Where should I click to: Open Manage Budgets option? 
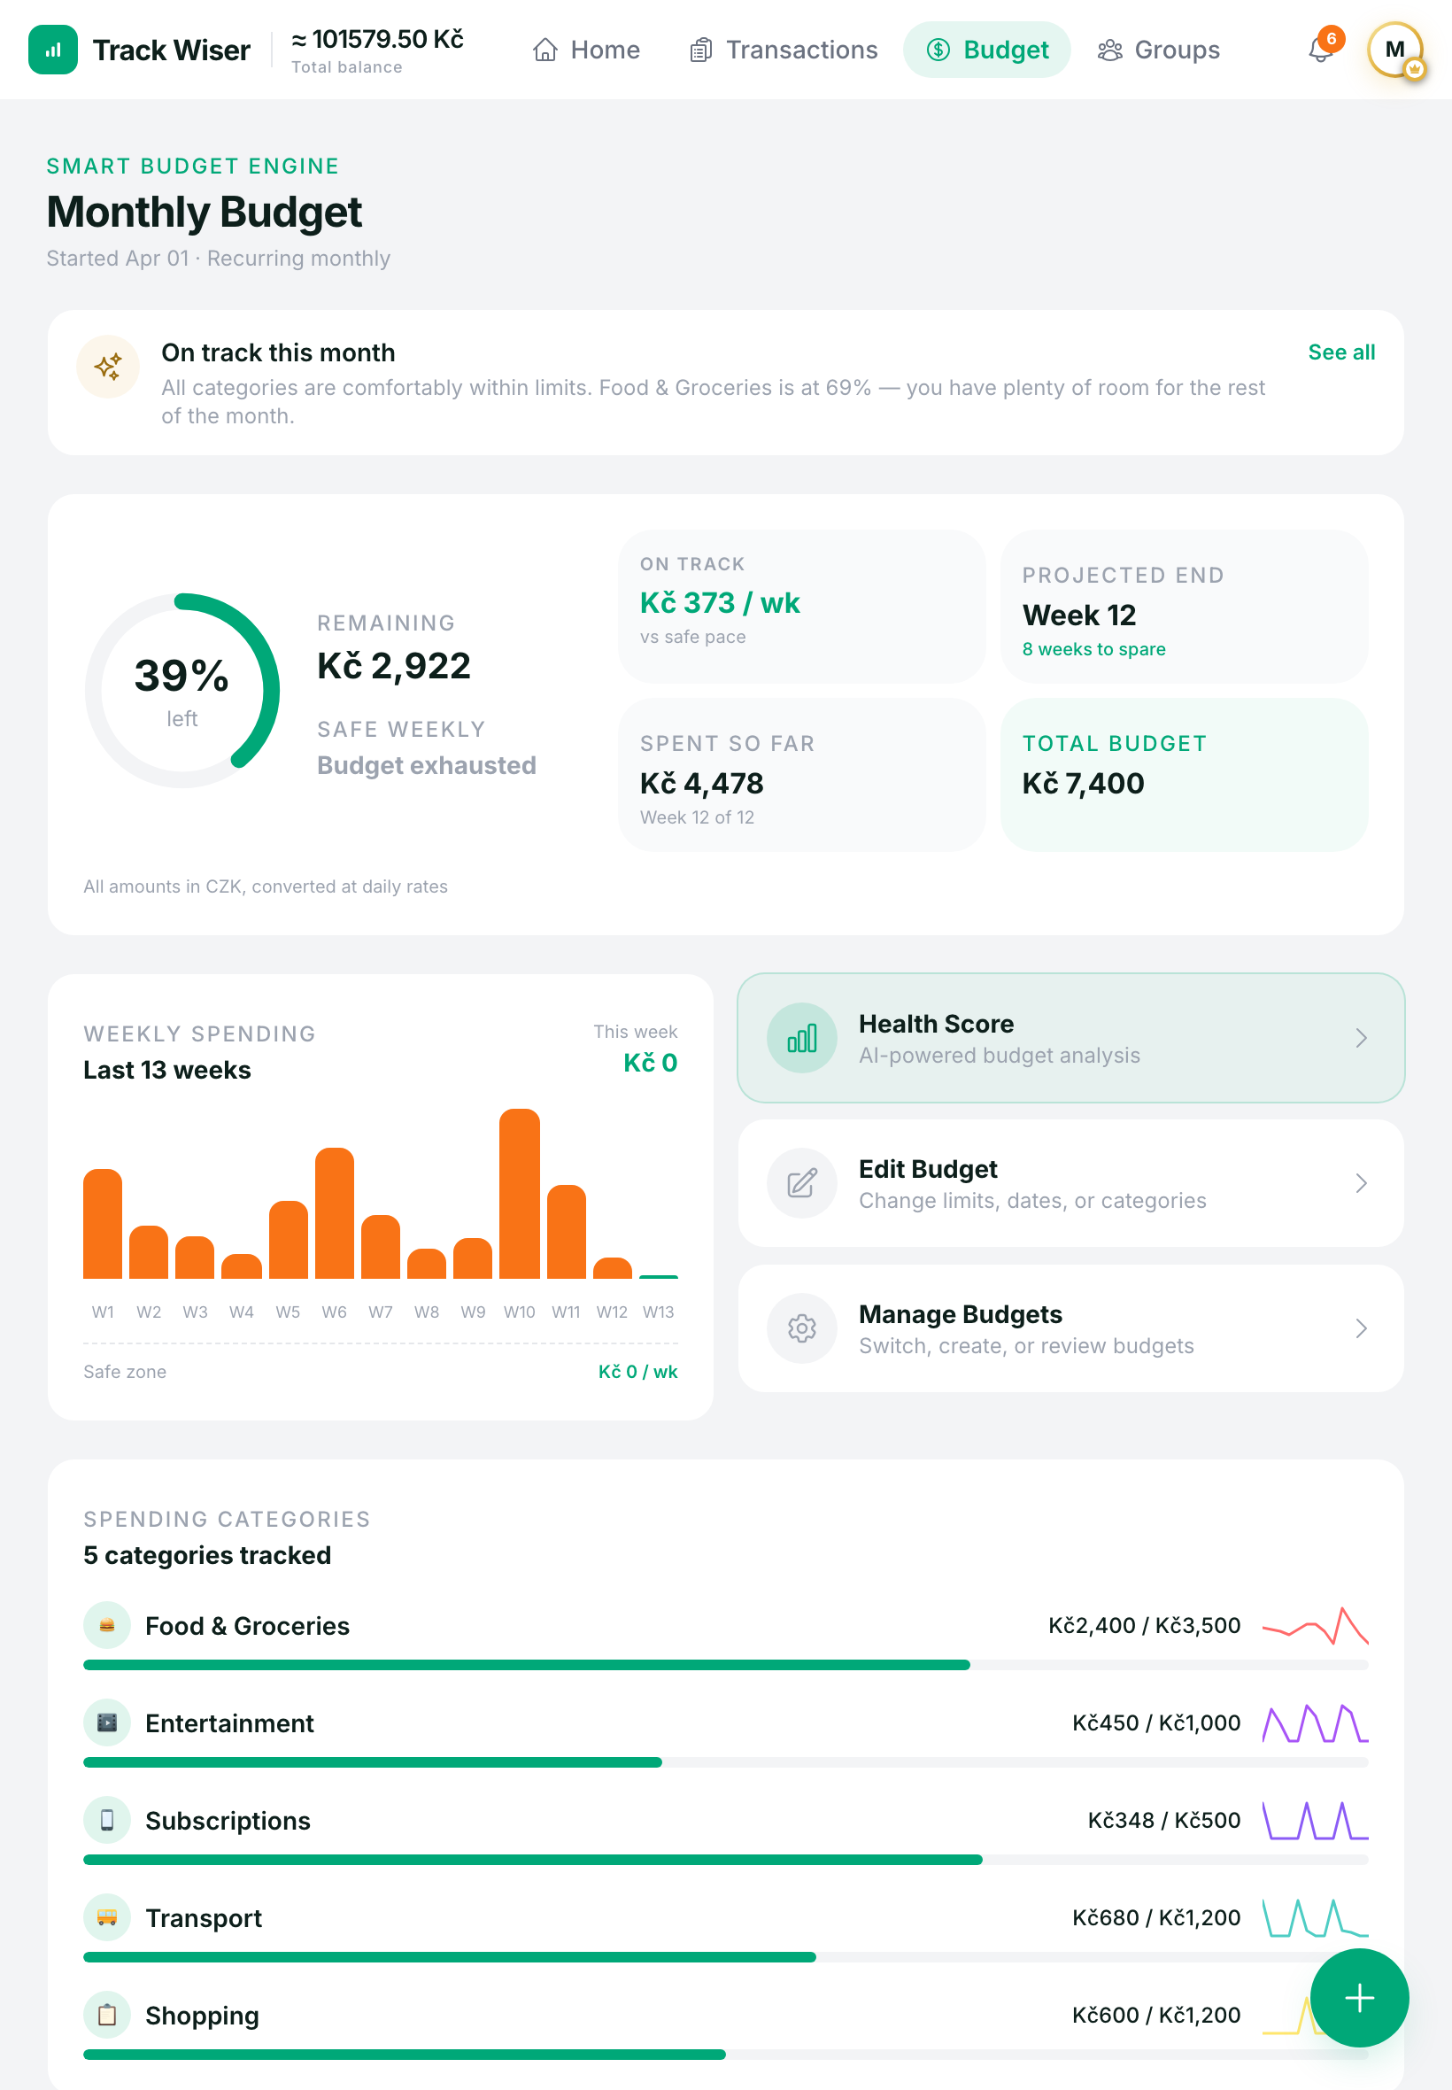coord(1070,1328)
